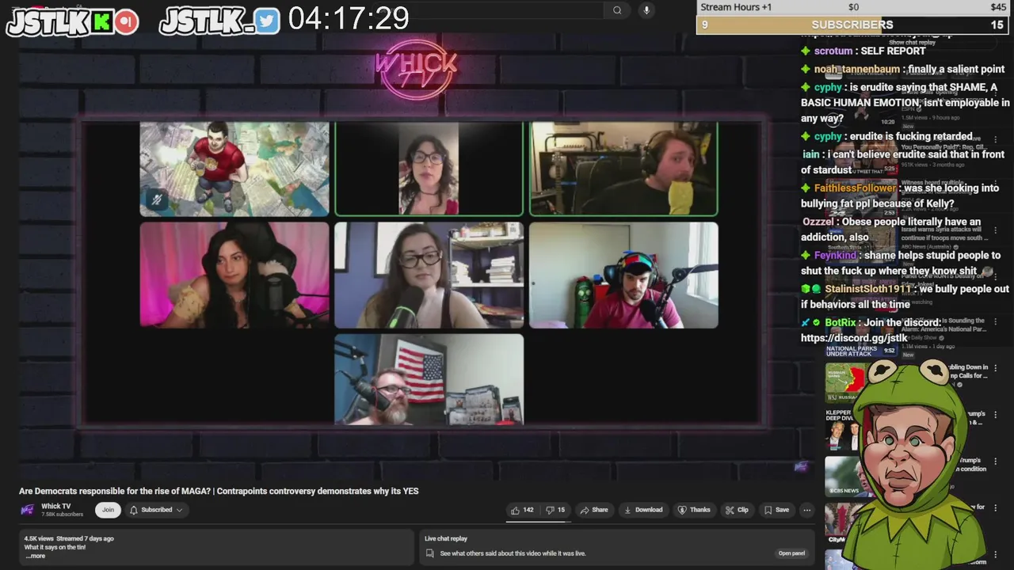The width and height of the screenshot is (1014, 570).
Task: Click the like-to-dislike ratio bar
Action: pyautogui.click(x=538, y=521)
